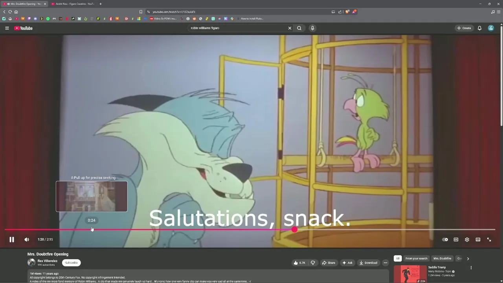Select the 'All' filter chip
Screen dimensions: 503x283
tap(398, 258)
